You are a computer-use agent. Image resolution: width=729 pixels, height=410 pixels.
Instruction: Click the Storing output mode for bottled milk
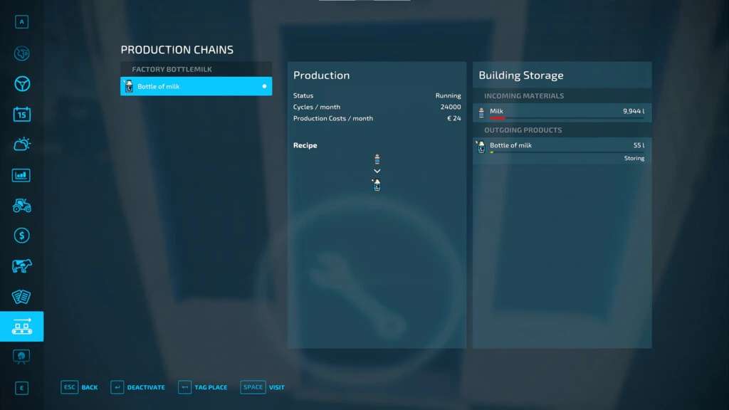point(634,159)
